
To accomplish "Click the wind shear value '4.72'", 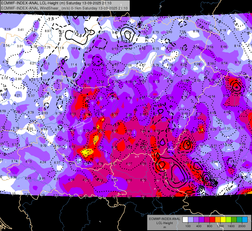I will click(5, 62).
